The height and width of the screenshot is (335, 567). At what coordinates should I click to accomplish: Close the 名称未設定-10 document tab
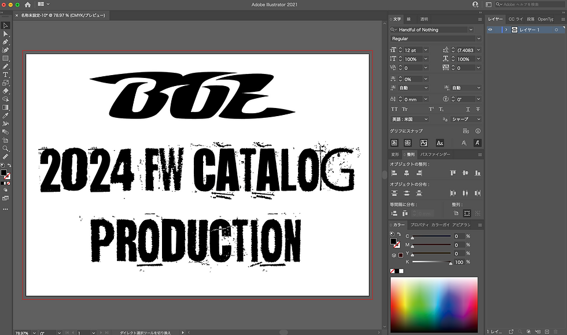click(17, 16)
